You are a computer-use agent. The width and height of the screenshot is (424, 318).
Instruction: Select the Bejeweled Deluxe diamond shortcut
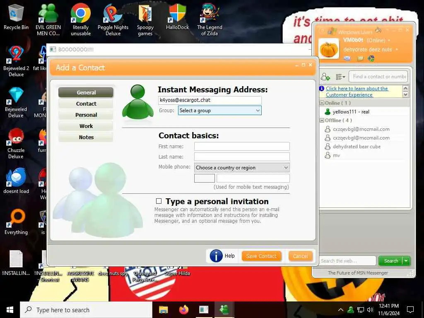coord(16,102)
